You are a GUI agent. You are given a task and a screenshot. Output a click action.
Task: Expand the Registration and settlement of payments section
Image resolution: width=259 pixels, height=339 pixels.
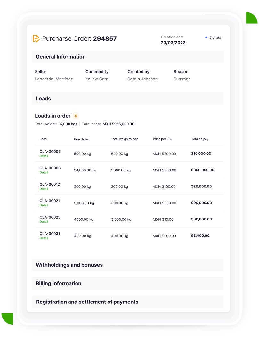[87, 302]
